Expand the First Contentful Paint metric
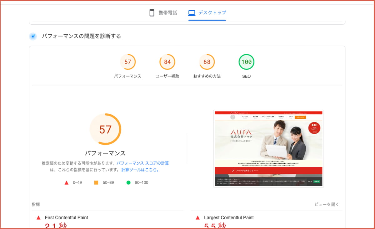375x229 pixels. pyautogui.click(x=66, y=217)
